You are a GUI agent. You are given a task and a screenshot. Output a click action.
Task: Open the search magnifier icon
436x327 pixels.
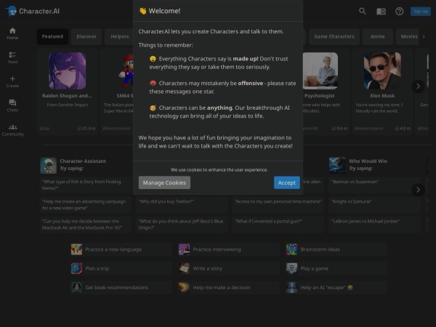(x=363, y=11)
